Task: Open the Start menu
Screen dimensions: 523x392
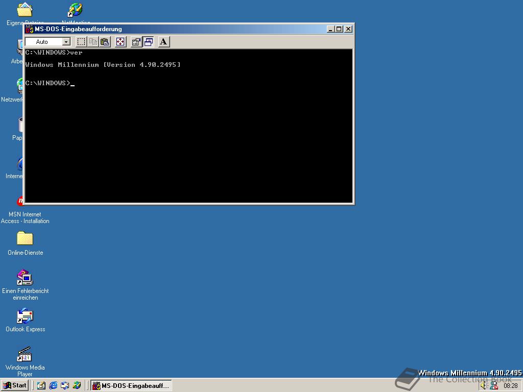Action: (x=14, y=385)
